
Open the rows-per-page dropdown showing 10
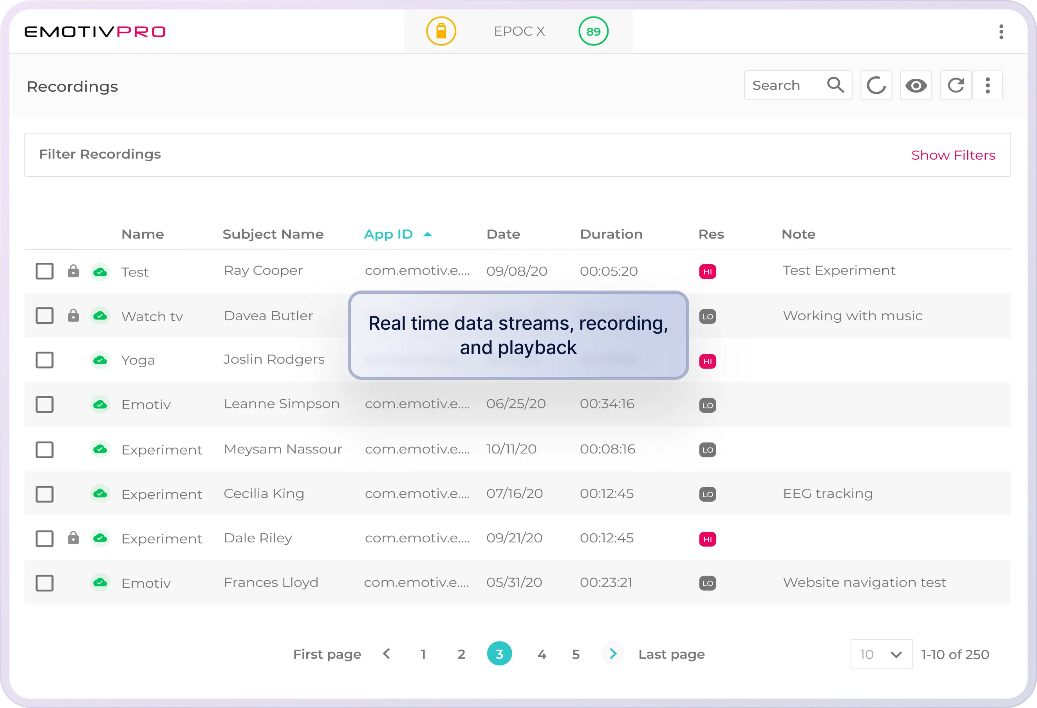(881, 654)
